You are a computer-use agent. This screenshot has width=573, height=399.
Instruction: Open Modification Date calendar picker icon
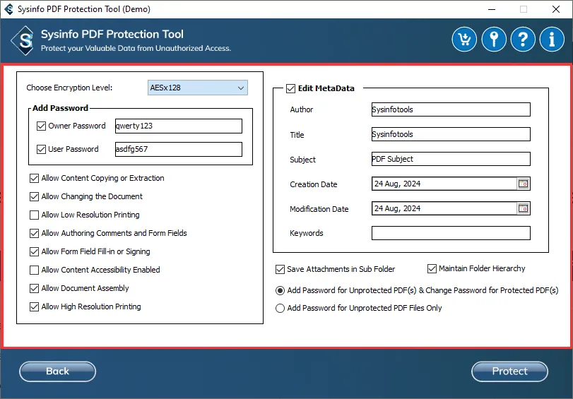point(523,208)
